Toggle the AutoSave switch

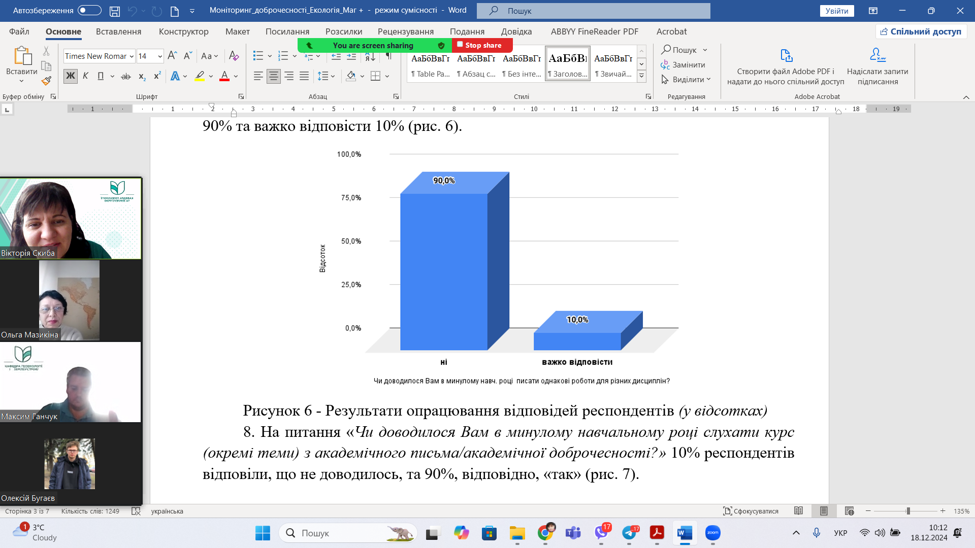[x=89, y=11]
